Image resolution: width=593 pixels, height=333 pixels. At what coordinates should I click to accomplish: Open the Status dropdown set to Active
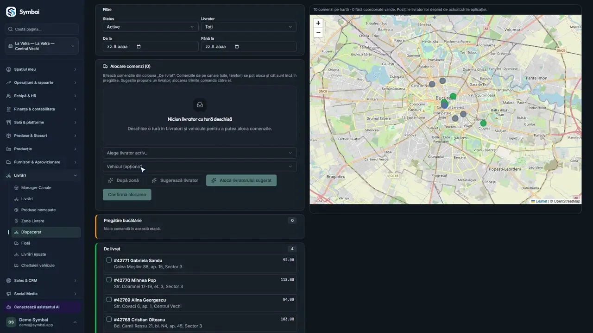[151, 27]
